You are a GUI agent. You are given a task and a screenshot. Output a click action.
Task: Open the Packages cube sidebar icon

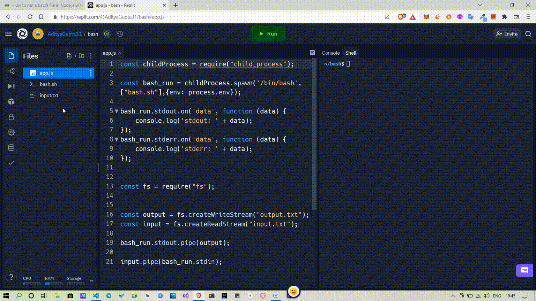click(x=11, y=101)
